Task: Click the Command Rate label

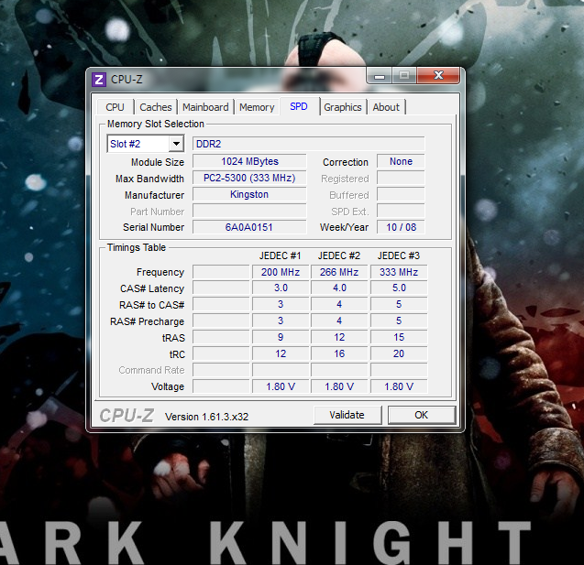Action: click(151, 370)
